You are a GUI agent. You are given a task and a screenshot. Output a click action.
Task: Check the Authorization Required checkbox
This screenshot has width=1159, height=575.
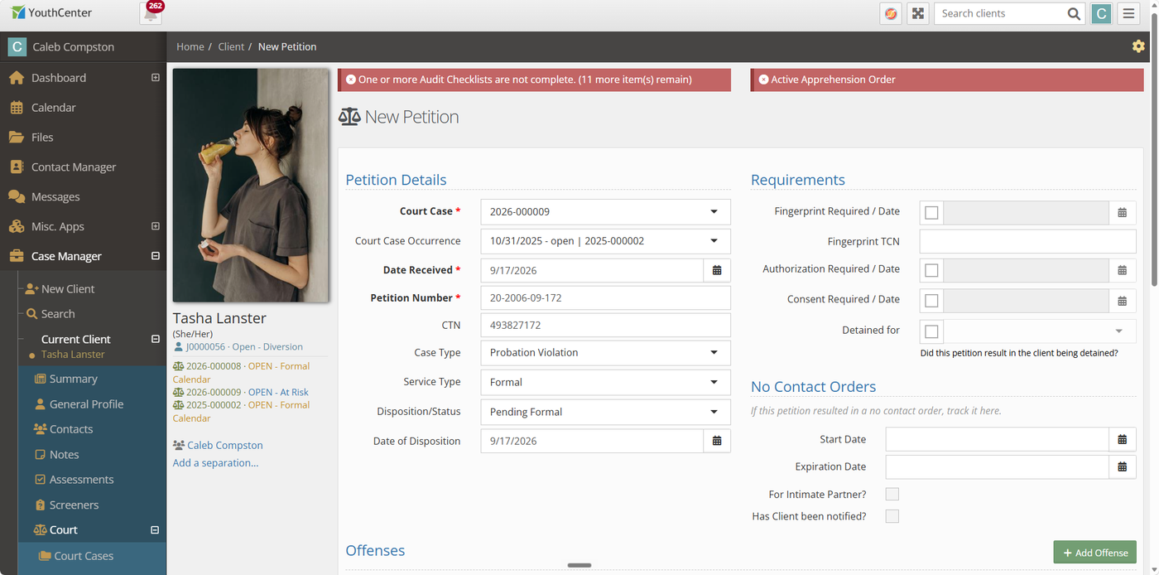point(931,270)
